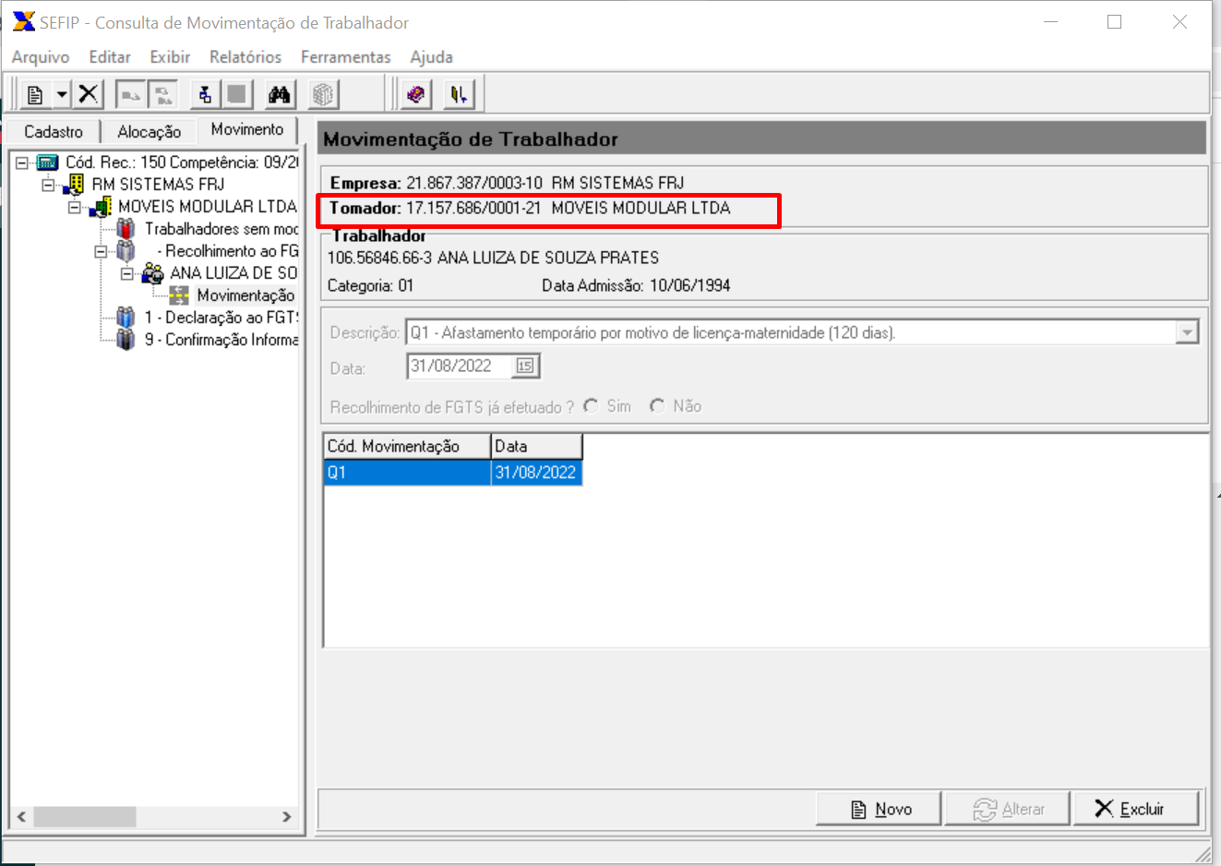The image size is (1221, 866).
Task: Maximize the SEFIP window
Action: tap(1115, 22)
